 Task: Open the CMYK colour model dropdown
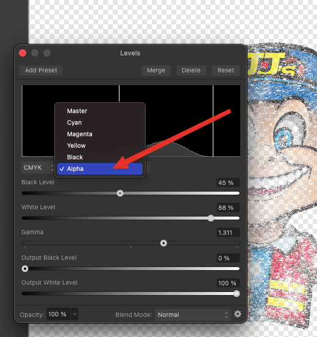(x=38, y=168)
